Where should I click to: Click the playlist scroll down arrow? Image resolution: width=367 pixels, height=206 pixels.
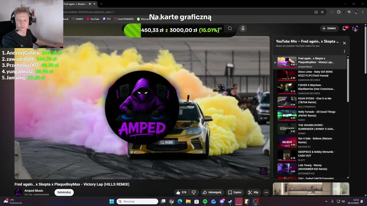348,178
